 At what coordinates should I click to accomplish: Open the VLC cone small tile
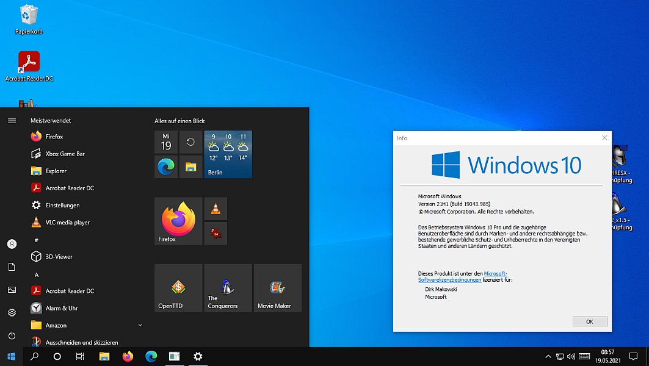tap(216, 209)
